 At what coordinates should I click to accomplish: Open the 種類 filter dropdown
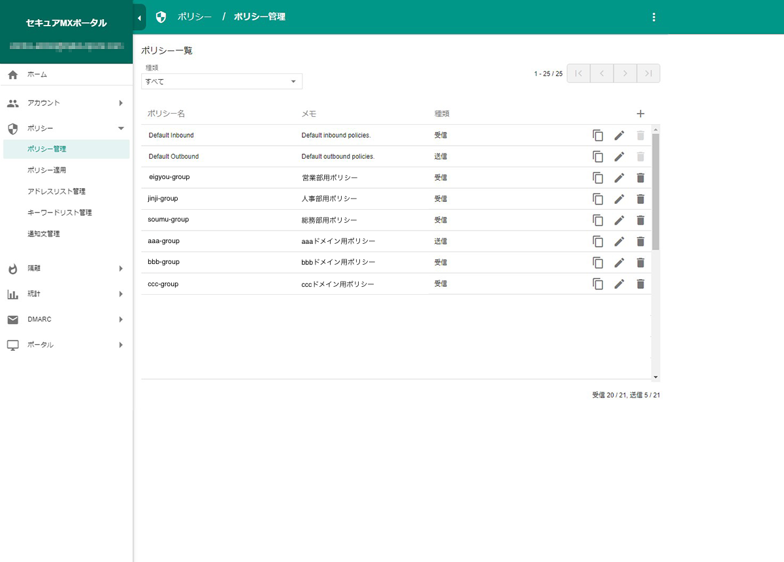click(x=221, y=81)
